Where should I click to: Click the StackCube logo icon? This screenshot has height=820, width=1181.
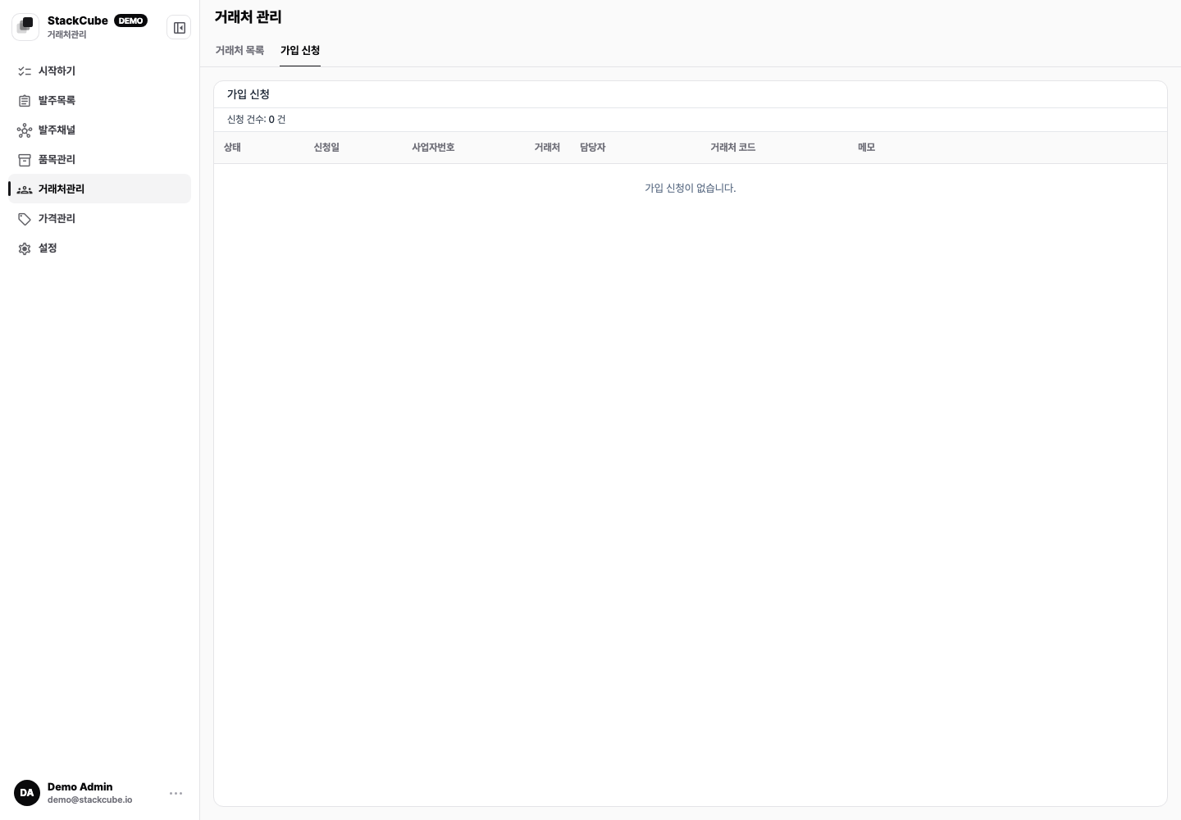pos(25,27)
